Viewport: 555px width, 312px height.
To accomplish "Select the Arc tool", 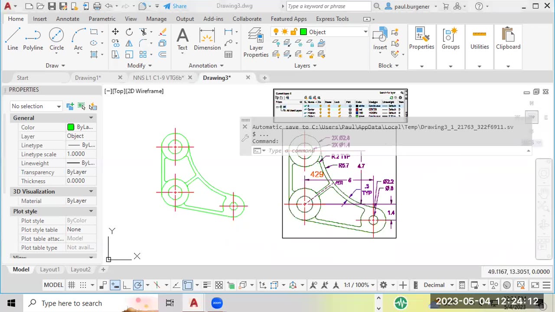I will click(78, 39).
